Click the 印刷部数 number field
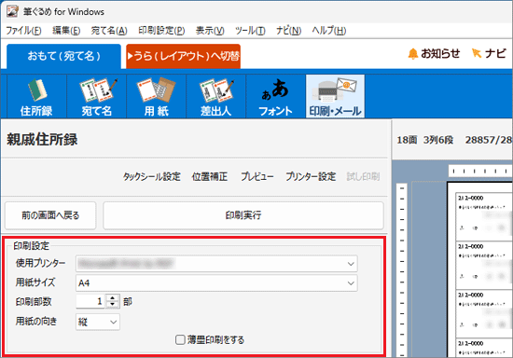 [90, 301]
